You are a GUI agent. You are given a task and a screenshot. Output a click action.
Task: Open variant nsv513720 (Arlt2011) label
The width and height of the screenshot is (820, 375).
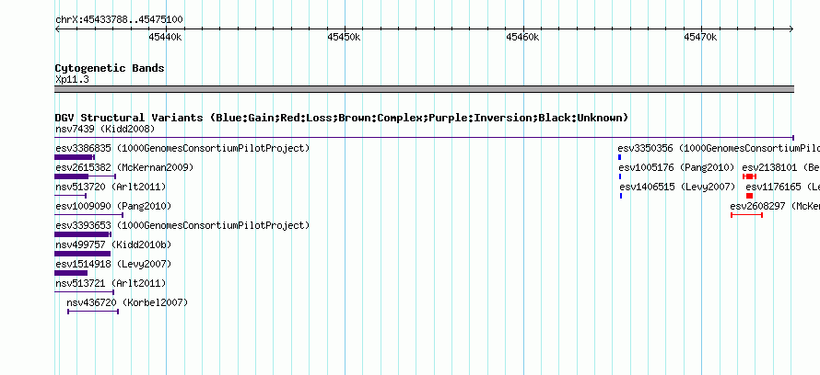(111, 187)
